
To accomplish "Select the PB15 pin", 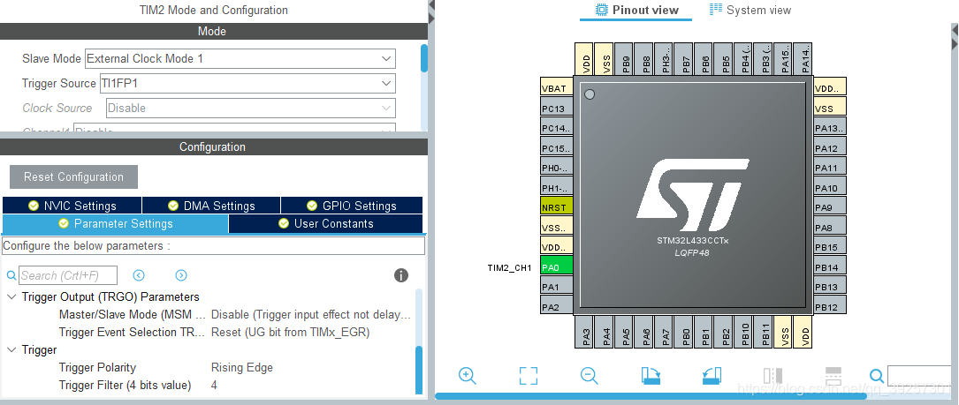I will tap(830, 247).
